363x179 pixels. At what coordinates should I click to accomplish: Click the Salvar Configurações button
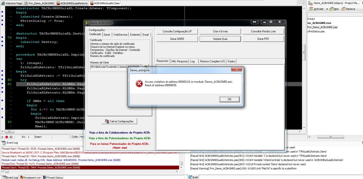pyautogui.click(x=119, y=121)
